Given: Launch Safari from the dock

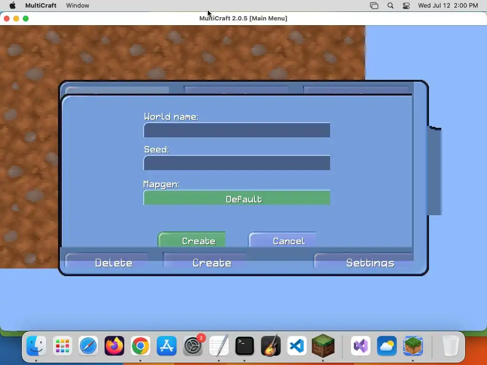Looking at the screenshot, I should pos(88,346).
